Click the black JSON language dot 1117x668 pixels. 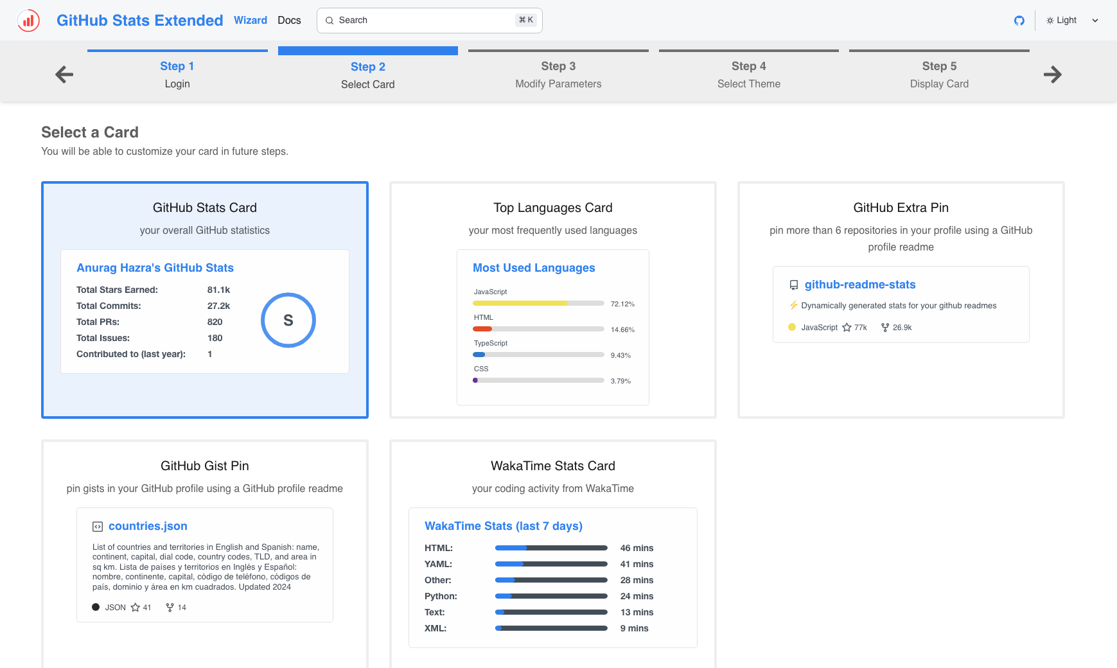point(96,607)
